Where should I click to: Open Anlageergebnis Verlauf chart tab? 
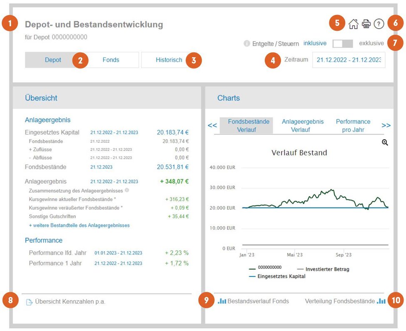(x=302, y=126)
